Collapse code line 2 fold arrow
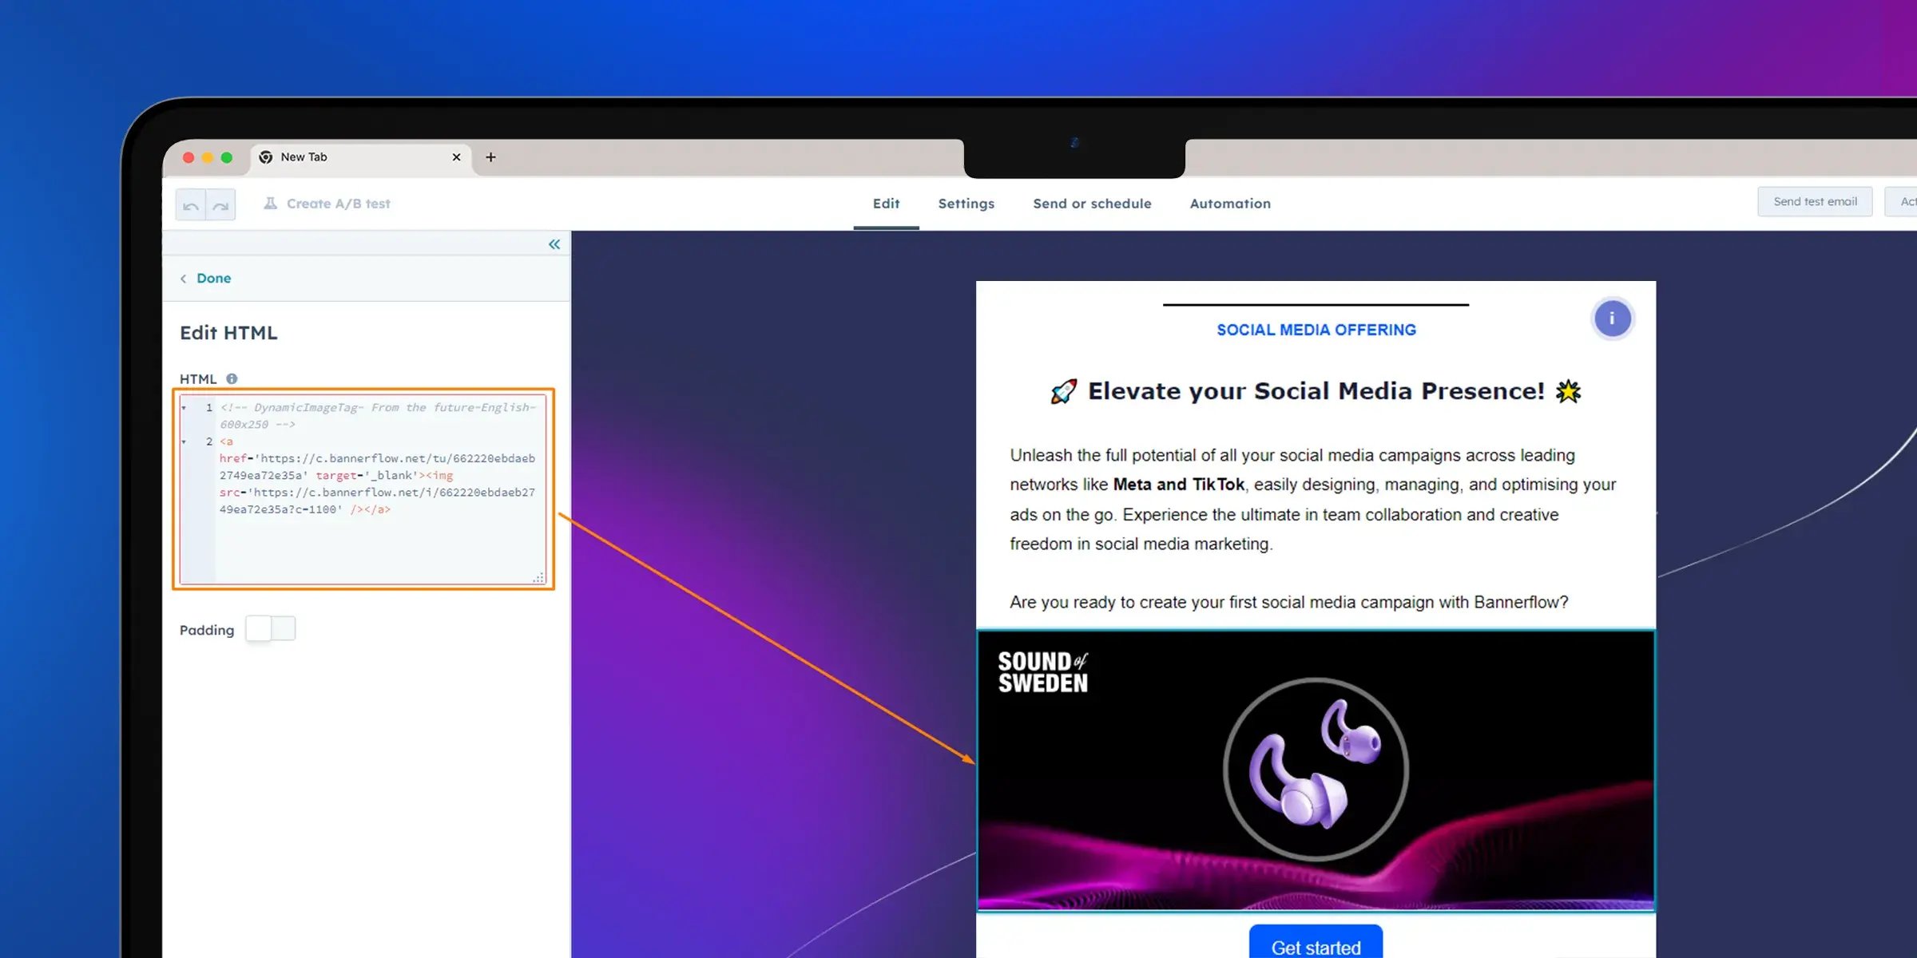This screenshot has height=958, width=1917. (184, 441)
